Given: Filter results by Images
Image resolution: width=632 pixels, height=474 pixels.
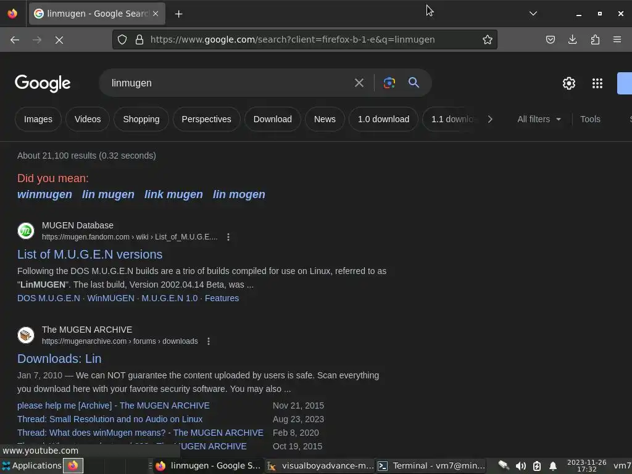Looking at the screenshot, I should point(38,119).
